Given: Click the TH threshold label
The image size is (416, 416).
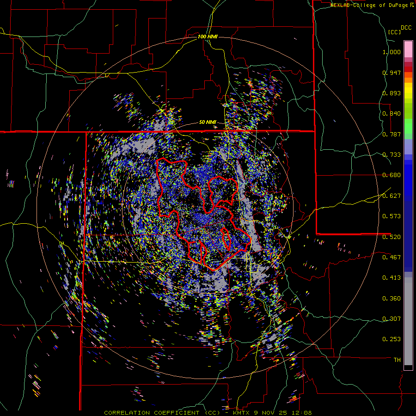Looking at the screenshot, I should click(397, 360).
